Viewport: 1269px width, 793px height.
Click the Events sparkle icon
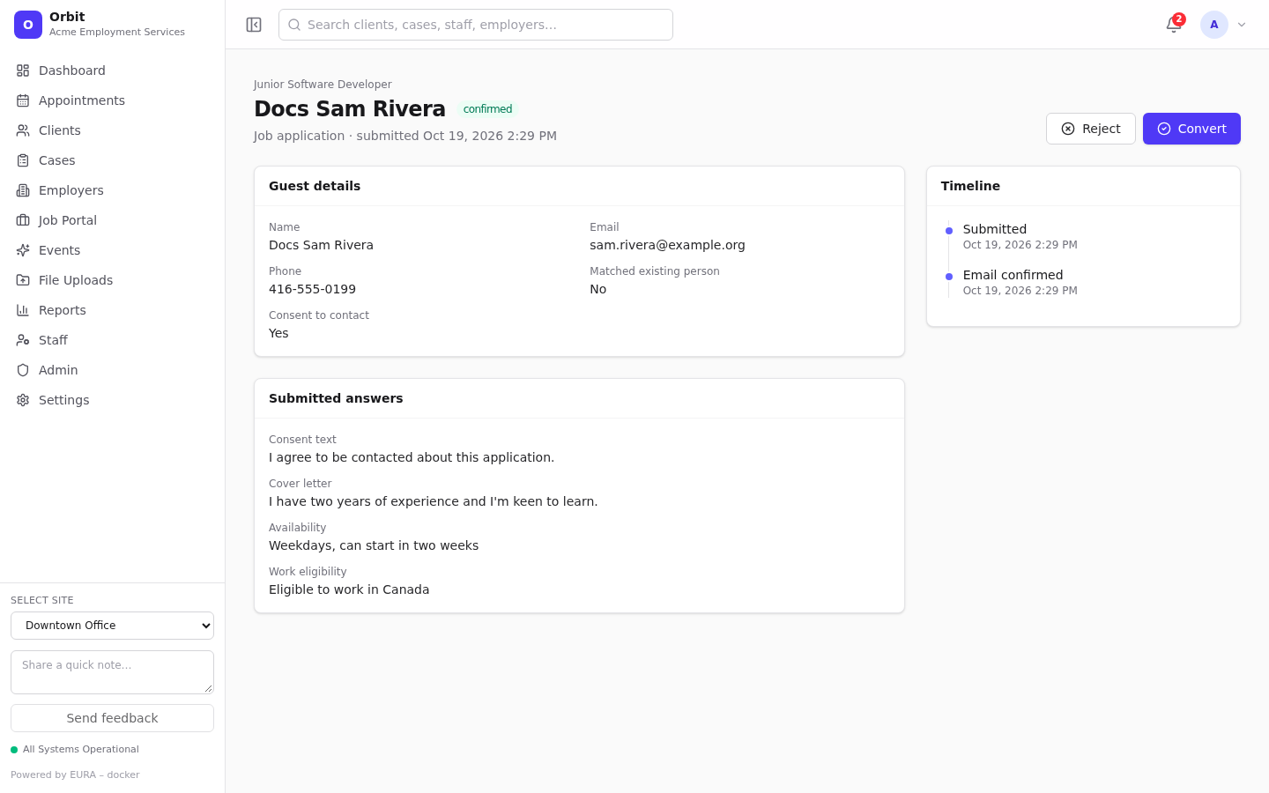[x=23, y=250]
